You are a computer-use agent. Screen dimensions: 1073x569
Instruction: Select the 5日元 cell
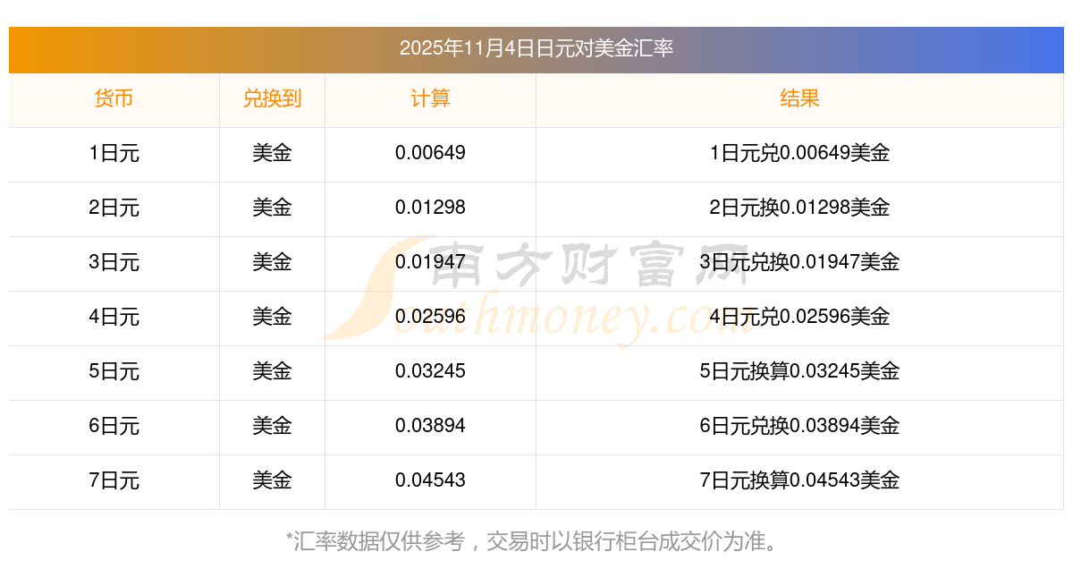[x=114, y=371]
